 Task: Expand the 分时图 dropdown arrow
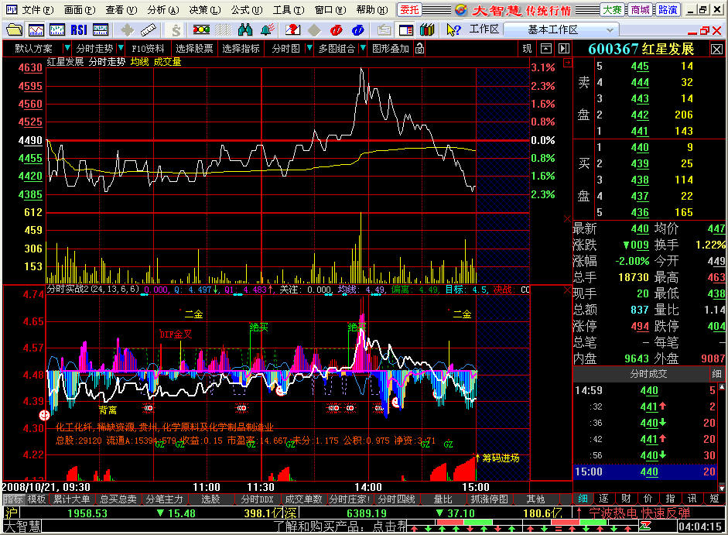tap(309, 48)
